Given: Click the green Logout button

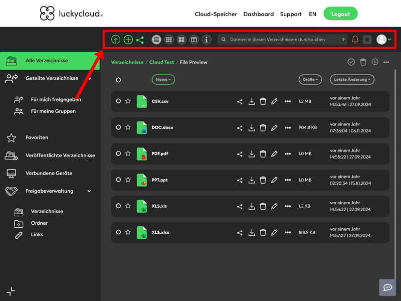Looking at the screenshot, I should click(340, 14).
